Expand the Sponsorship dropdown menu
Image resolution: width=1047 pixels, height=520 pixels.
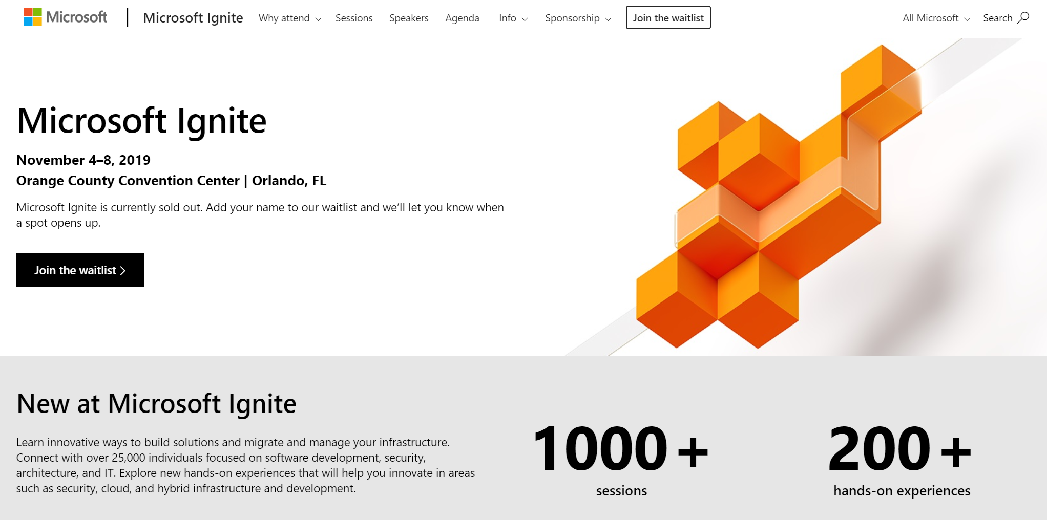click(x=578, y=18)
